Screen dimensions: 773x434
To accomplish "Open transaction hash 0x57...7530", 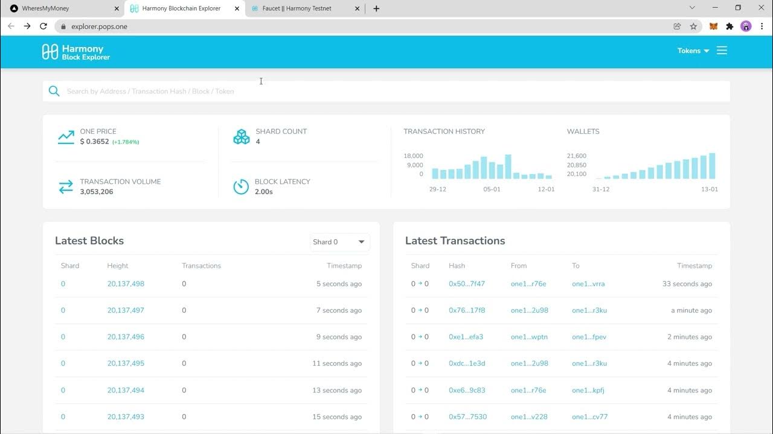I will point(467,417).
